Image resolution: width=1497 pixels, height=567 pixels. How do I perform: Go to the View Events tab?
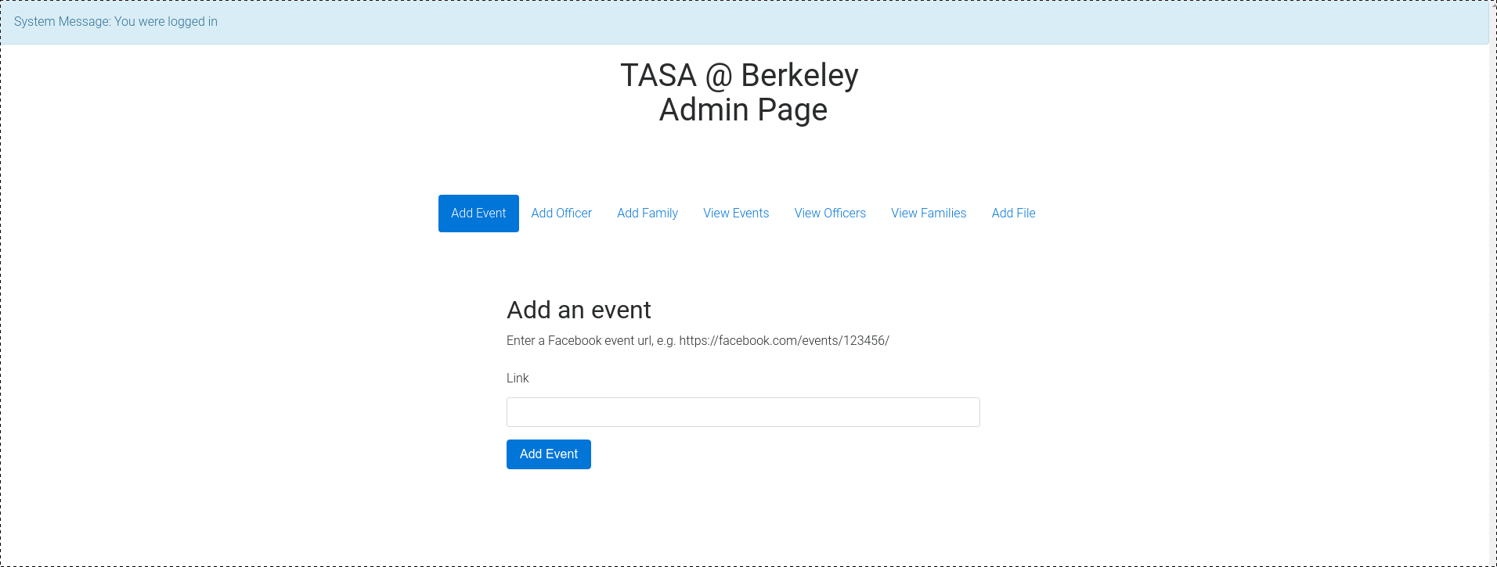(x=735, y=214)
